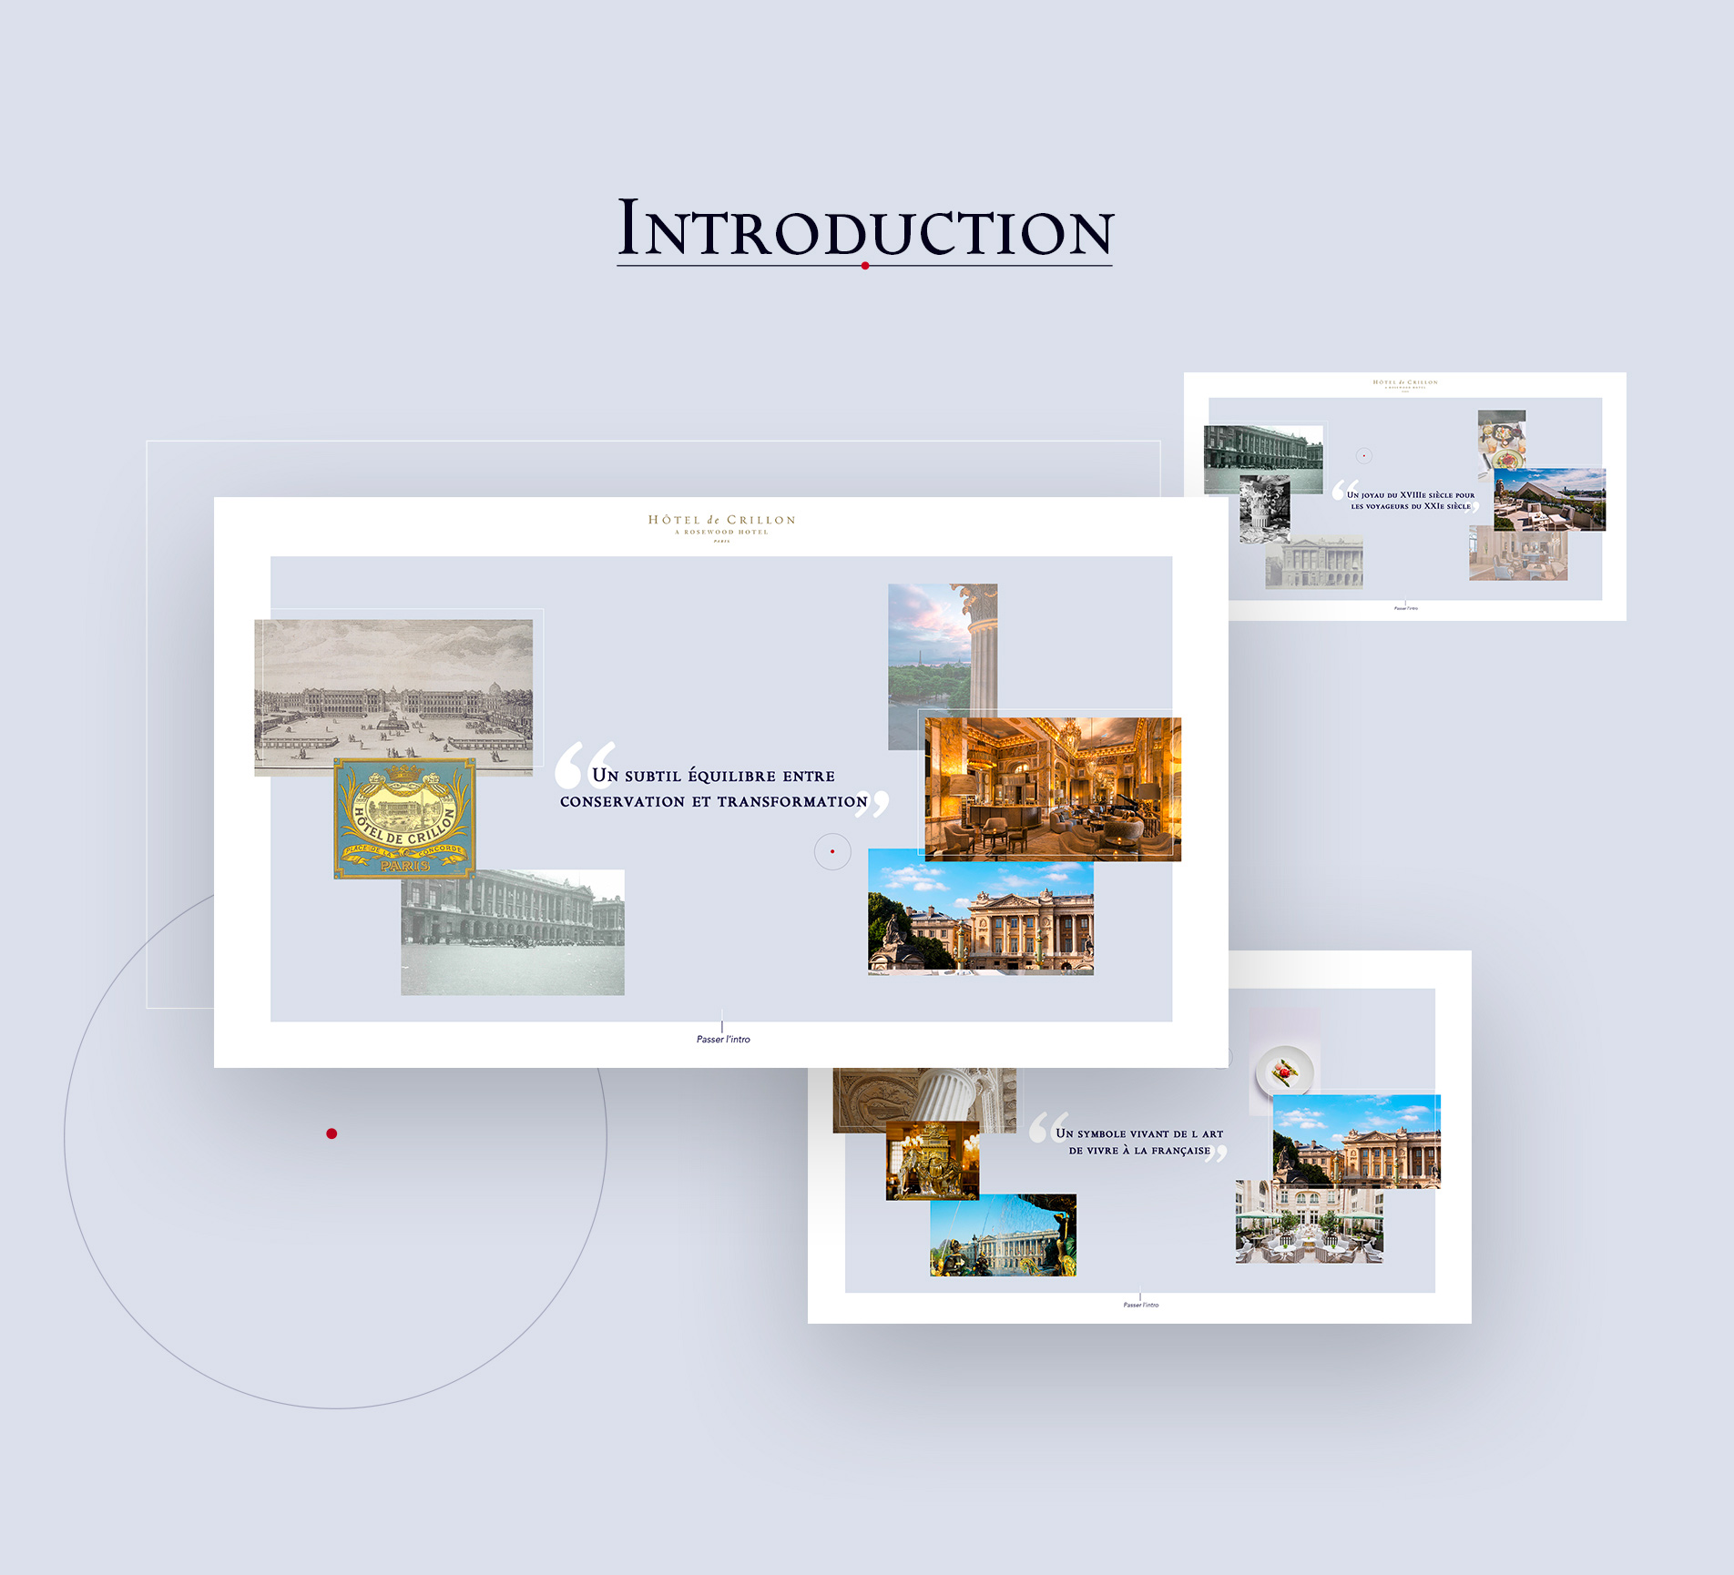
Task: Click the opening quotation mark beside 'Un subtil équilibre'
Action: coord(583,763)
